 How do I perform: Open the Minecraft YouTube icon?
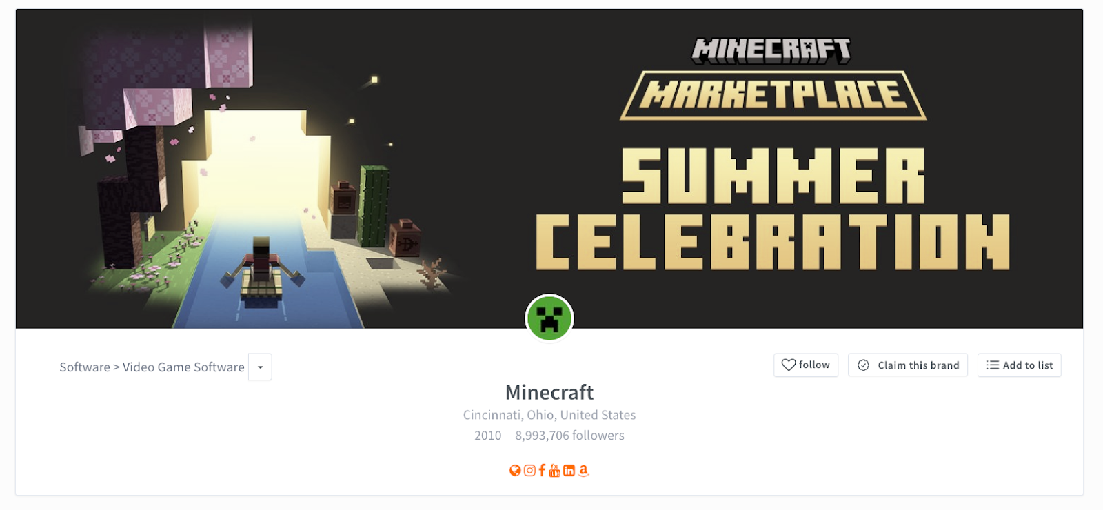click(555, 470)
